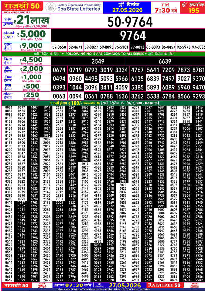Select fifth prize number 0960
This screenshot has width=205, height=291.
coord(75,79)
